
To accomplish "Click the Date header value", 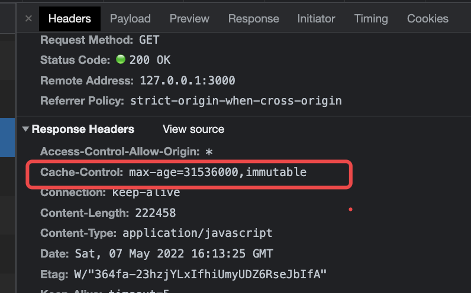I will click(x=174, y=253).
